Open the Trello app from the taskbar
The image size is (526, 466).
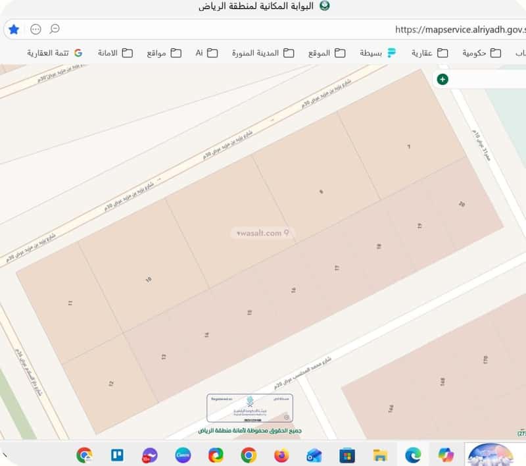(x=117, y=455)
